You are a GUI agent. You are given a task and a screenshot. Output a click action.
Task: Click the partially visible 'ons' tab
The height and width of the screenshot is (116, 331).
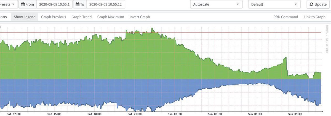[x=4, y=17]
